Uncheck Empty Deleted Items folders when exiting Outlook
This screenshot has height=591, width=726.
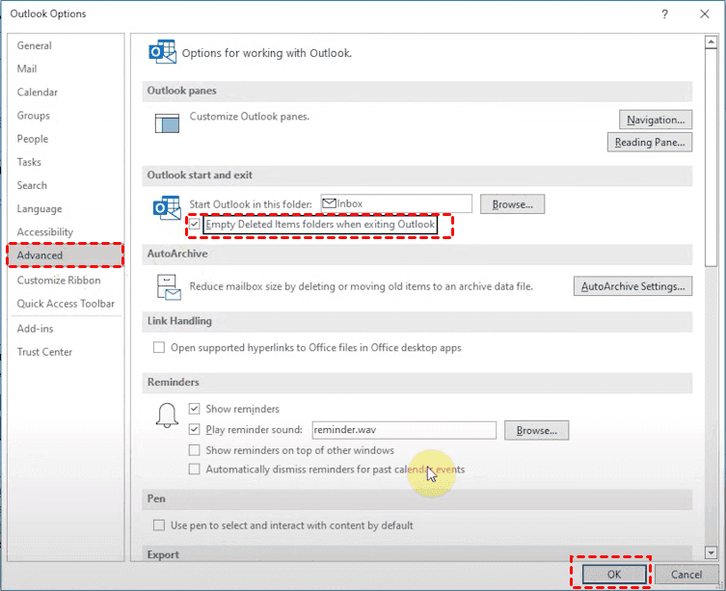[x=195, y=225]
